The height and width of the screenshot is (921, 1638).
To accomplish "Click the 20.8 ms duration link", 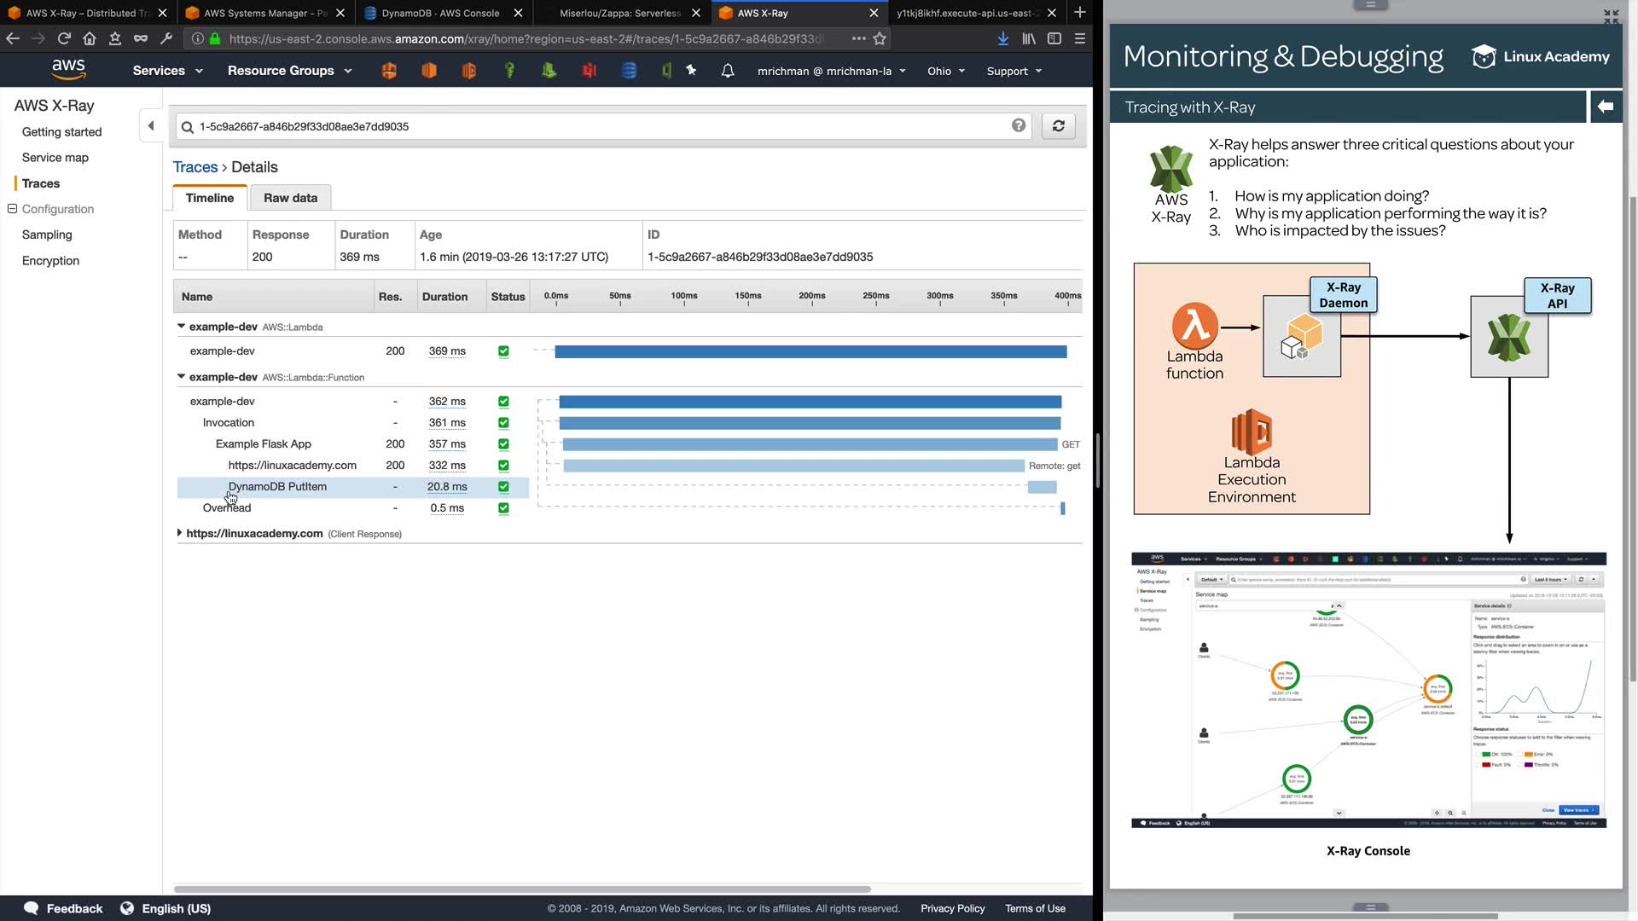I will [x=447, y=487].
